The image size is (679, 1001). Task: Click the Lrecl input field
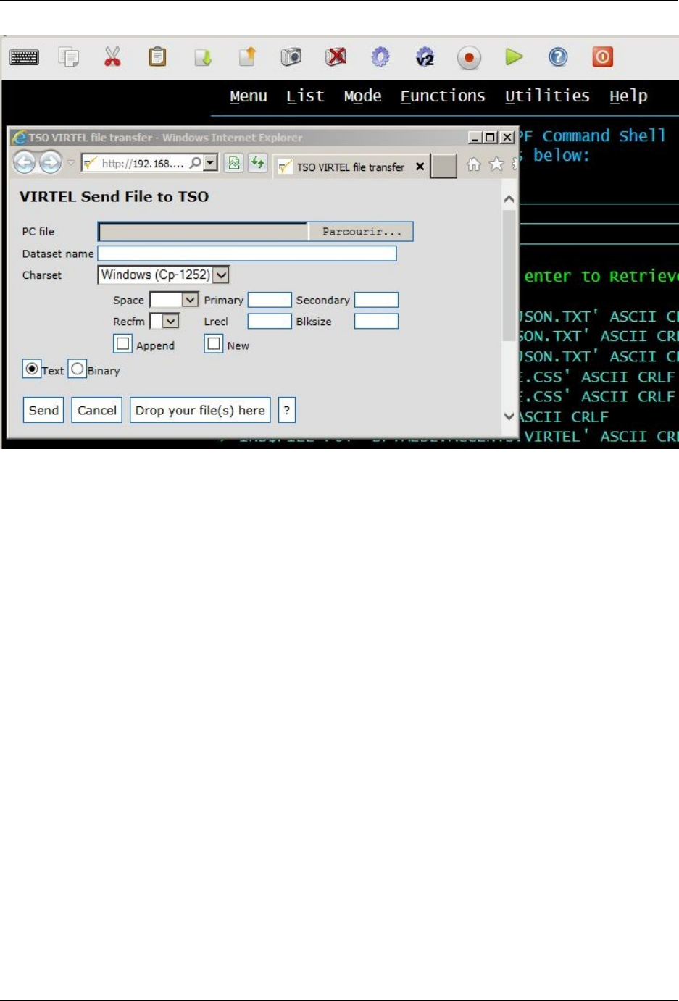(270, 321)
